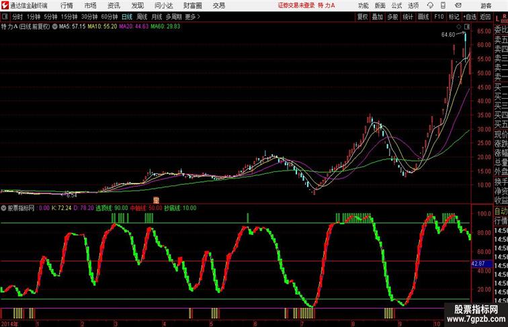Screen dimensions: 508x327
Task: Open the mobile phone icon in title bar
Action: tap(443, 5)
